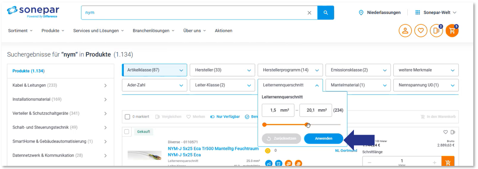Open the Mantelmaterial (1) filter dropdown
Image resolution: width=478 pixels, height=169 pixels.
click(358, 85)
